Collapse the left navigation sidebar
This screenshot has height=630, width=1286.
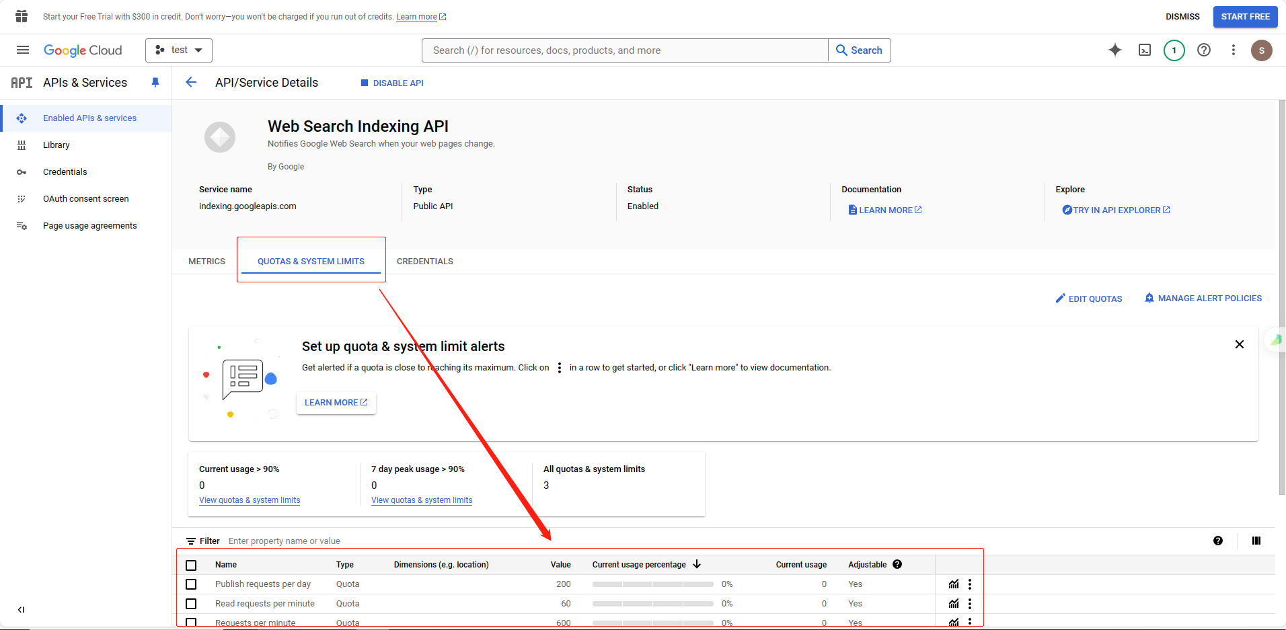(x=21, y=610)
